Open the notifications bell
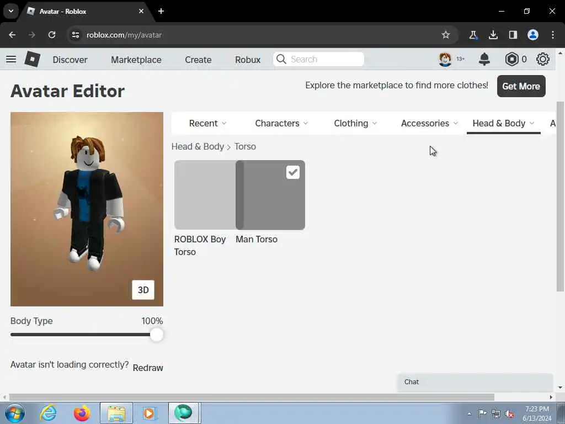The width and height of the screenshot is (565, 424). pyautogui.click(x=484, y=59)
